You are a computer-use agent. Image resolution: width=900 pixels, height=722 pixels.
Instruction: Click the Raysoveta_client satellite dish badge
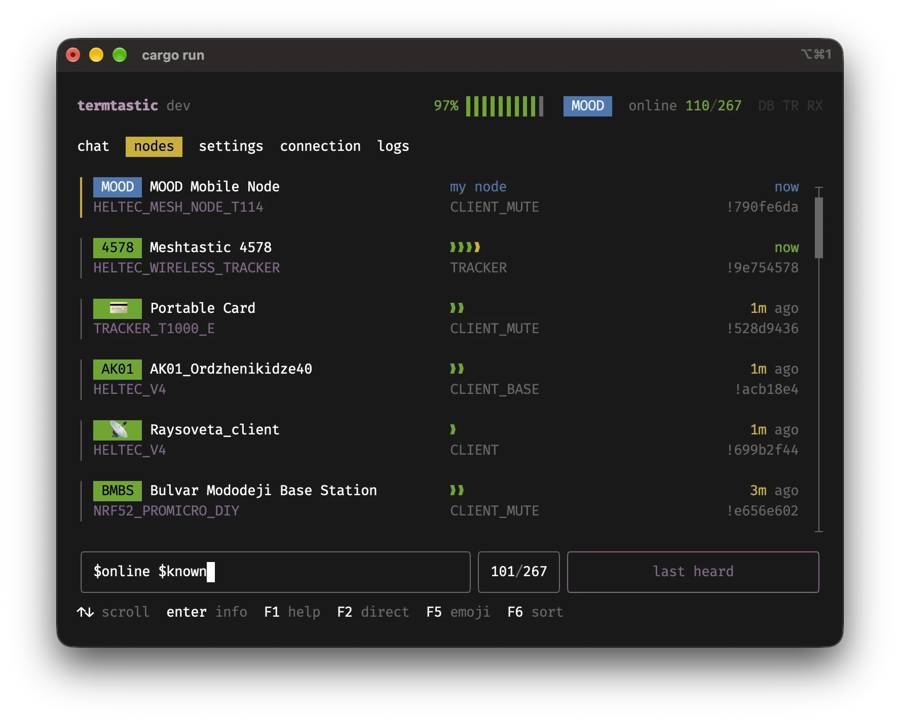click(x=118, y=430)
